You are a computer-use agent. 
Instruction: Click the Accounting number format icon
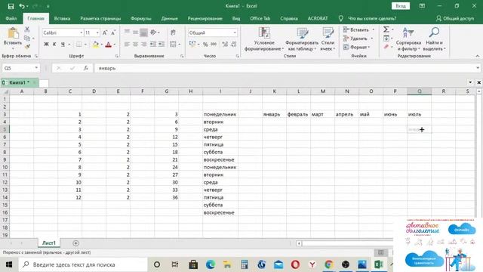click(192, 45)
